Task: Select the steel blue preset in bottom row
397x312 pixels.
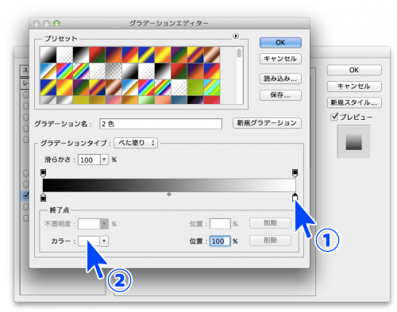Action: click(179, 100)
